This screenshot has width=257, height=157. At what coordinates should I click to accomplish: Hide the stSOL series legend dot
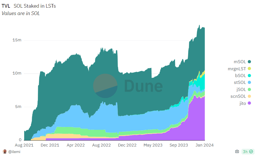249,82
